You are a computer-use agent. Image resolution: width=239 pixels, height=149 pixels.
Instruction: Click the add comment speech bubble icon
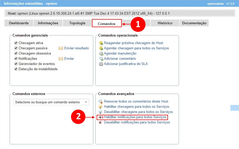point(101,59)
